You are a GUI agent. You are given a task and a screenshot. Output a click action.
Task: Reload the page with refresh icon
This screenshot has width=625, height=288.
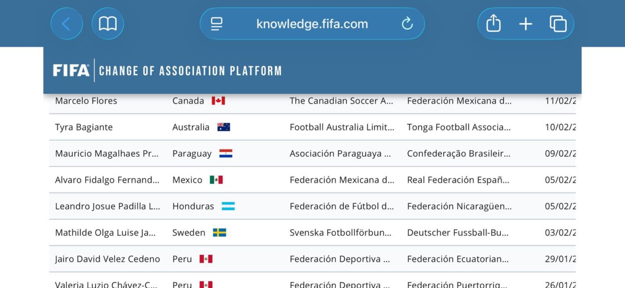click(x=407, y=24)
